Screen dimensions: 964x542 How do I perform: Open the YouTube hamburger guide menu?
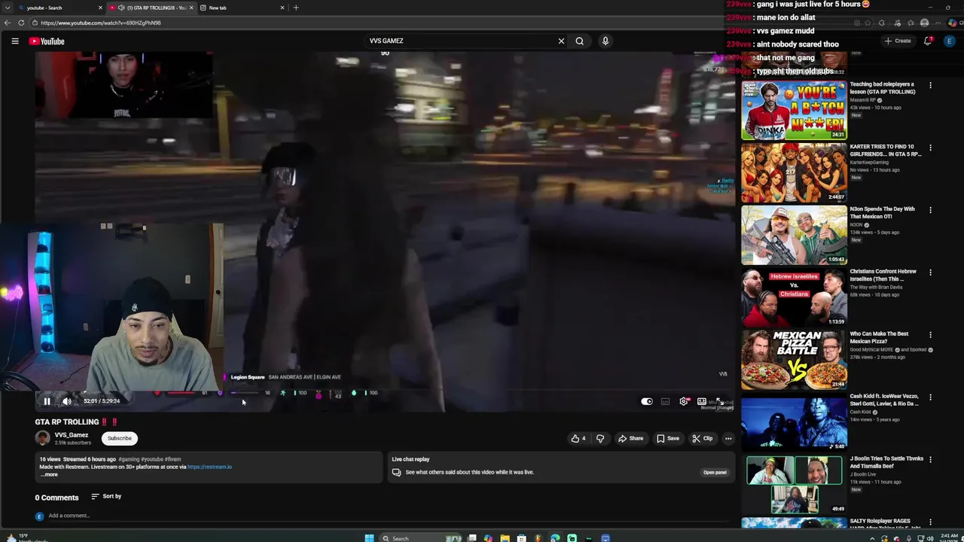[x=15, y=41]
